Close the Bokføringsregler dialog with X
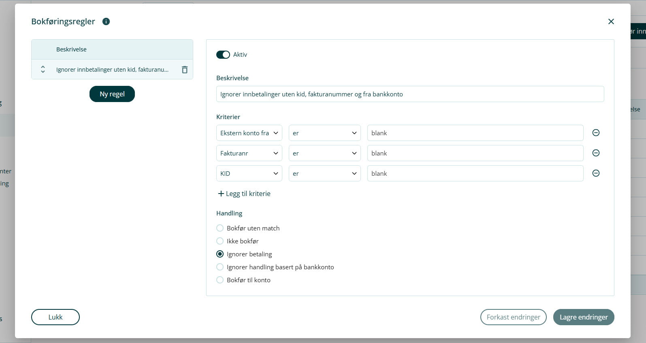 pos(611,21)
